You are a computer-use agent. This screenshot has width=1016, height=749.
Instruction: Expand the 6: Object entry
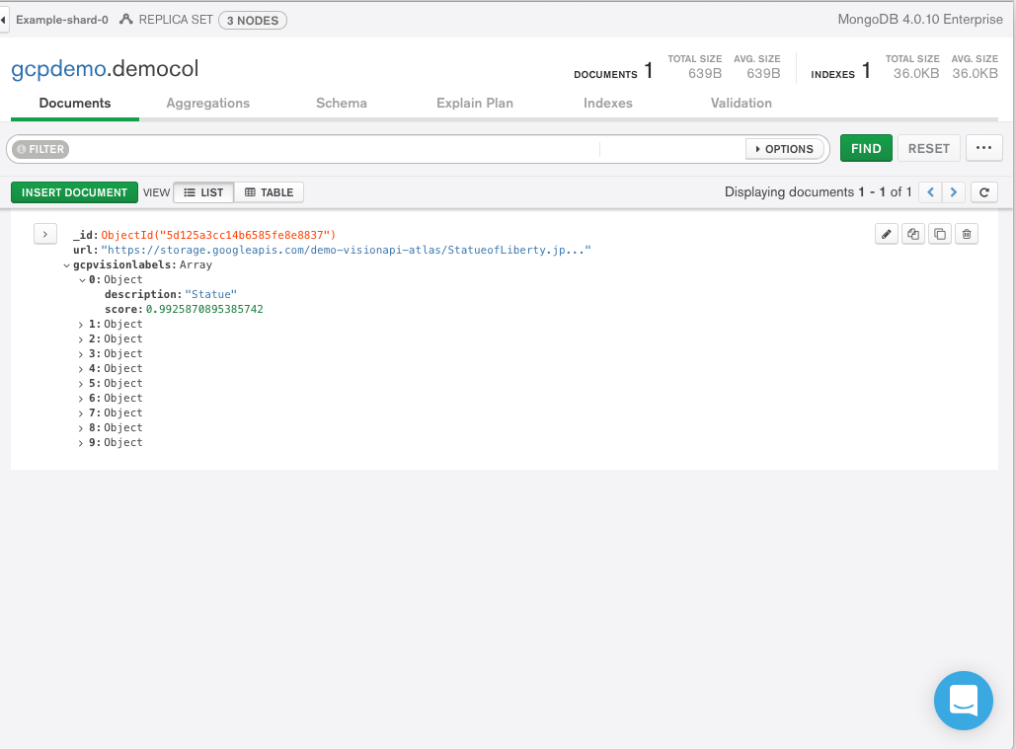[81, 399]
